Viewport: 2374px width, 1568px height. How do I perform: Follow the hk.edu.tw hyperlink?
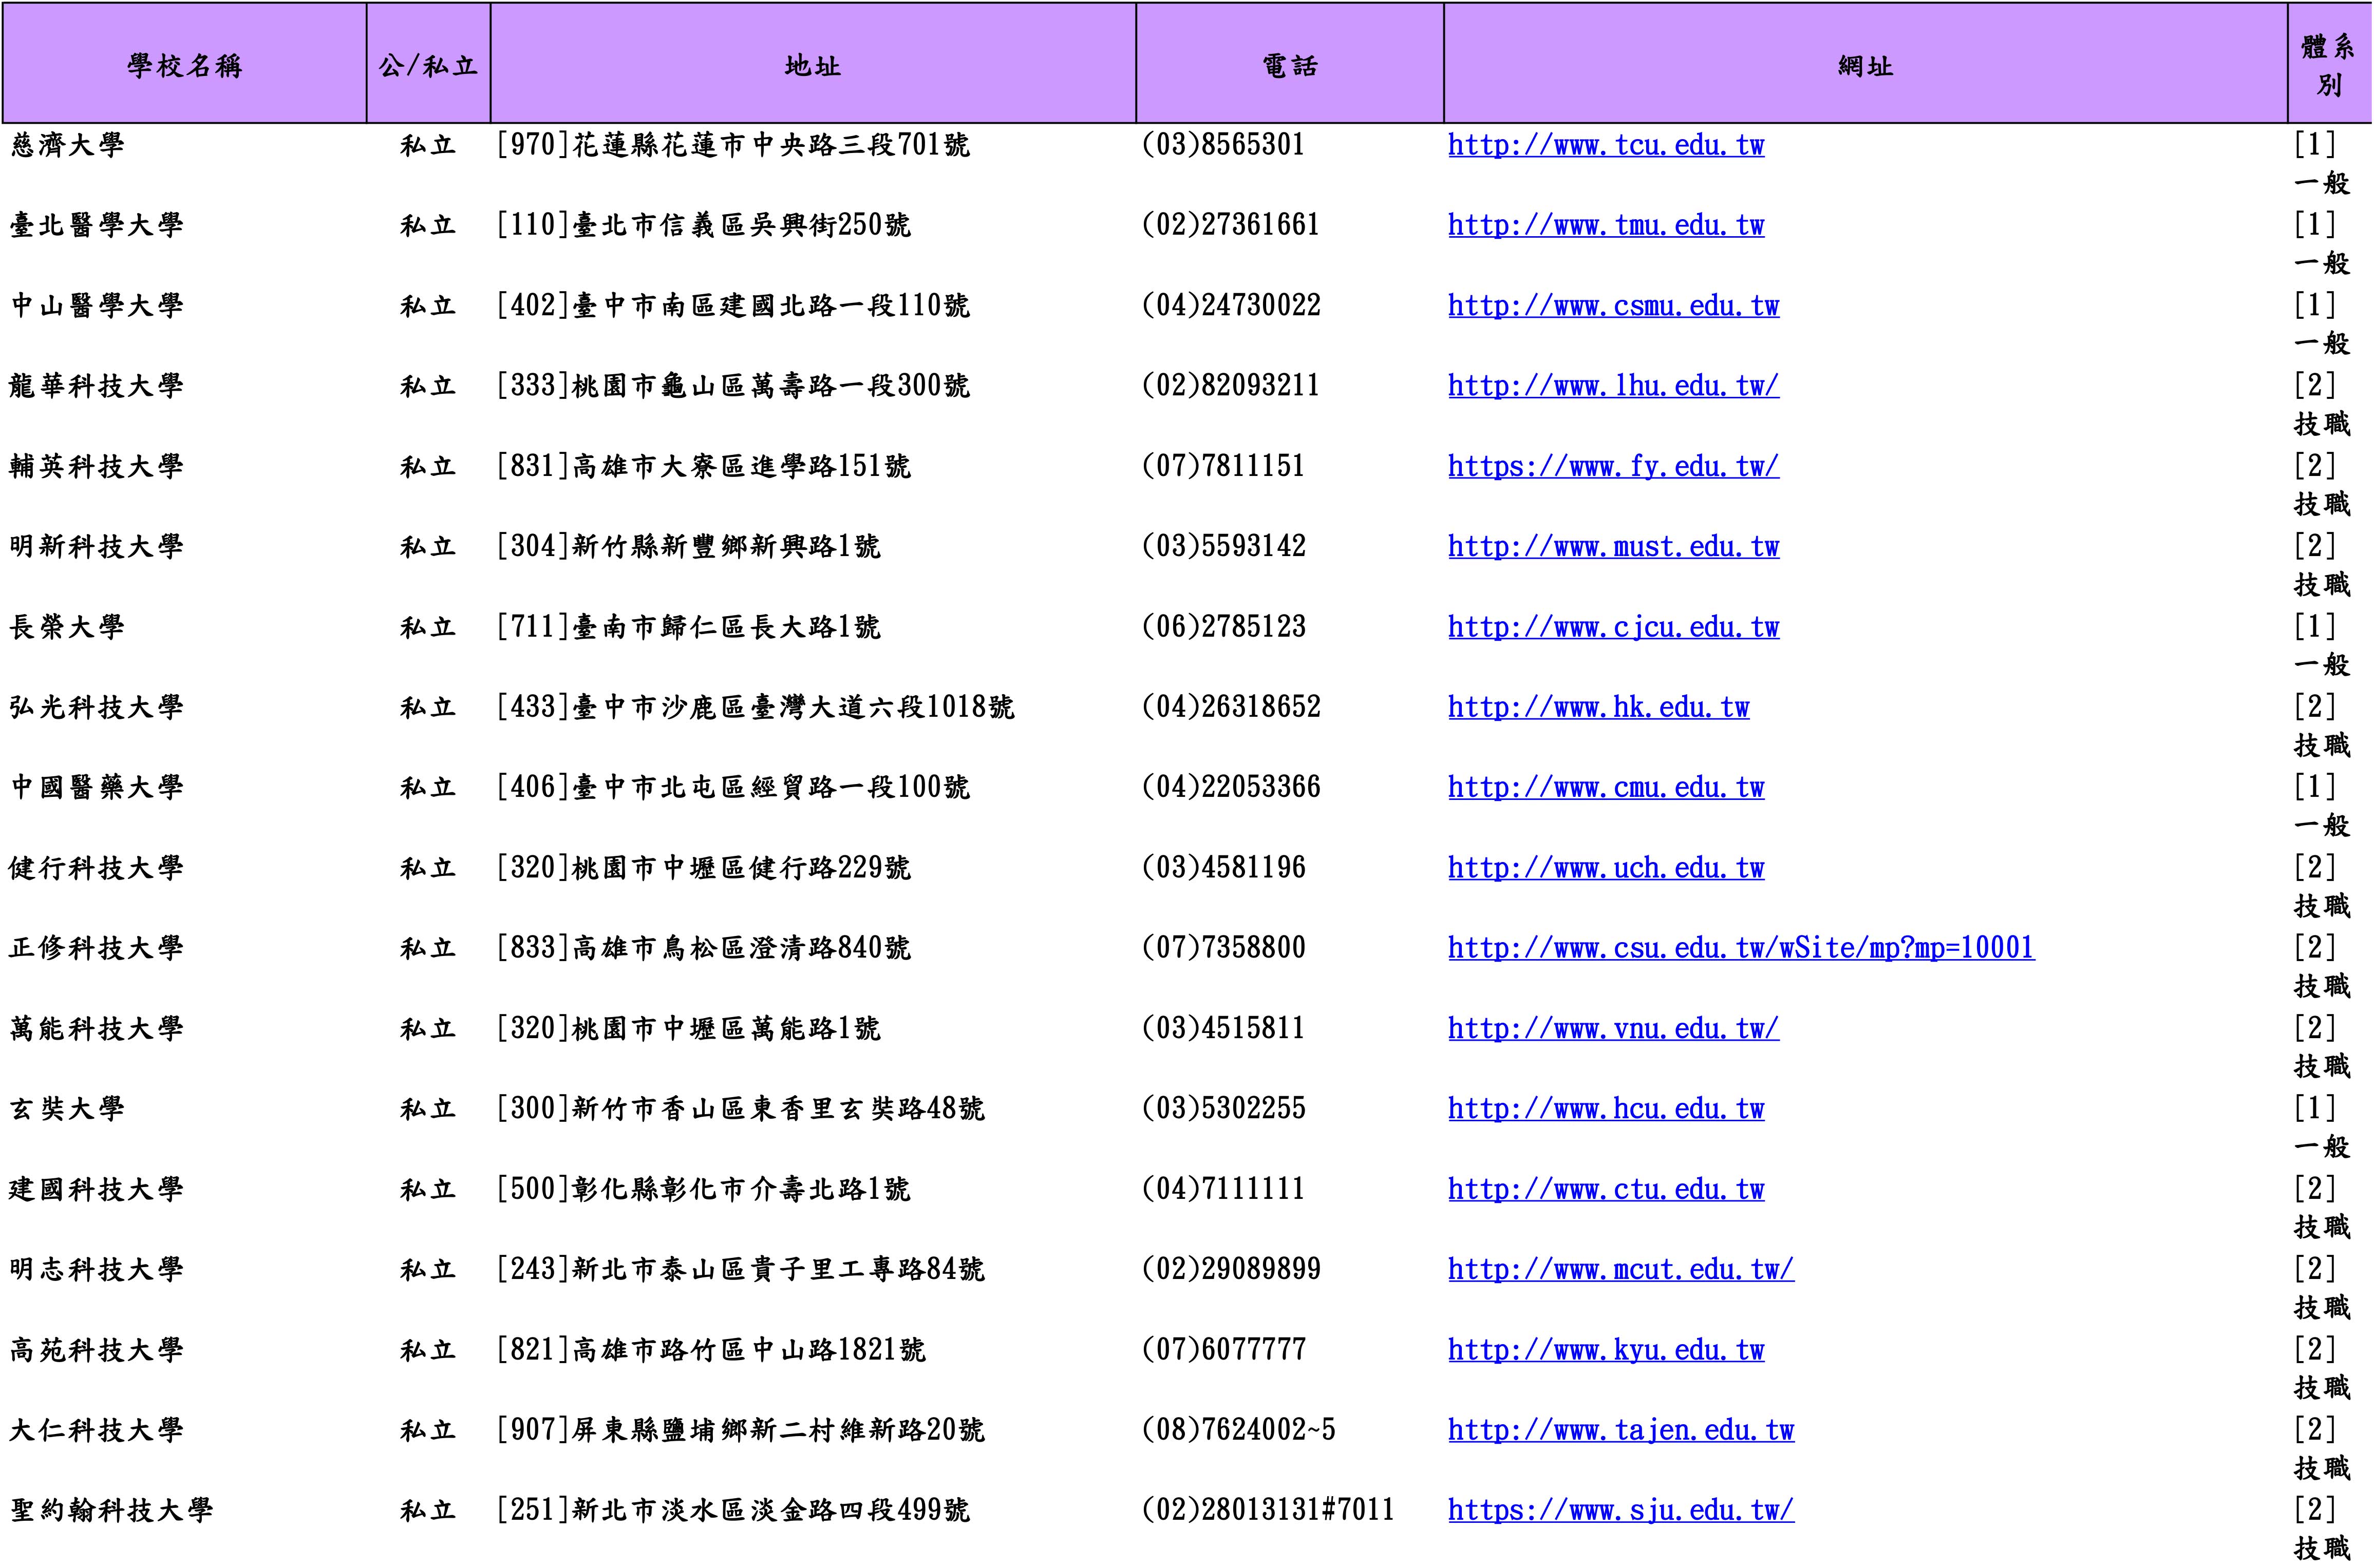tap(1598, 708)
